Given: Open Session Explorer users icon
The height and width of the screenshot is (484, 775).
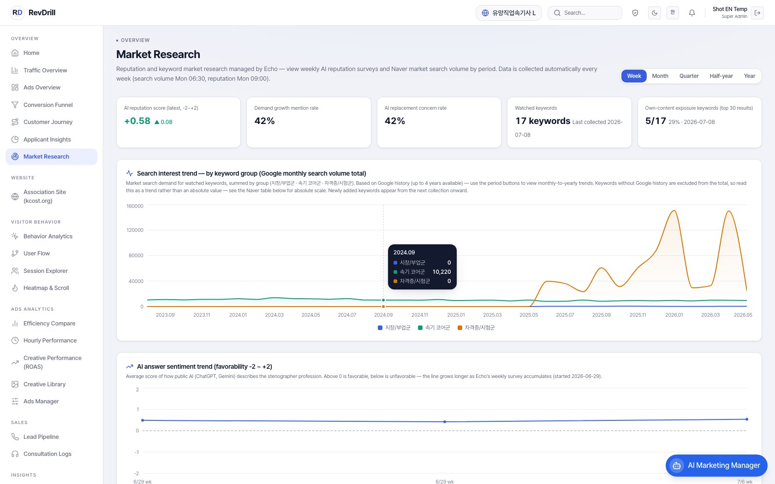Looking at the screenshot, I should pos(15,271).
